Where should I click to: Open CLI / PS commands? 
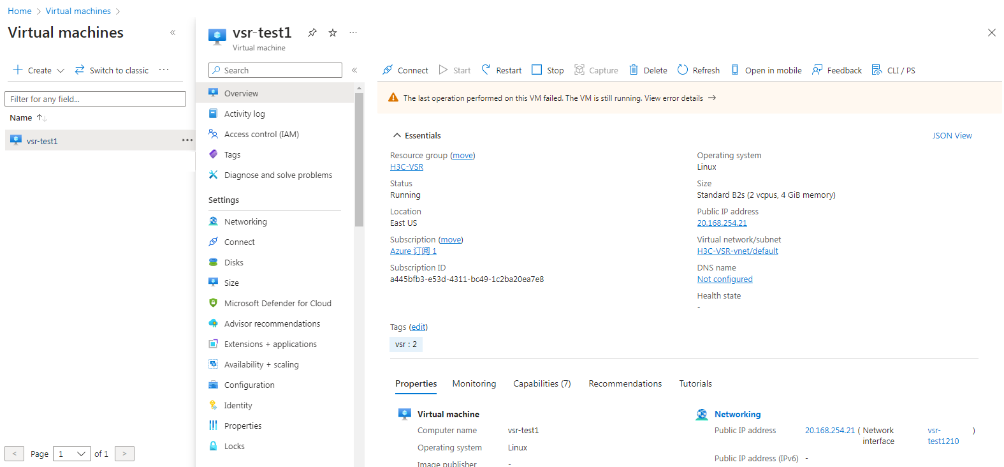pyautogui.click(x=894, y=70)
